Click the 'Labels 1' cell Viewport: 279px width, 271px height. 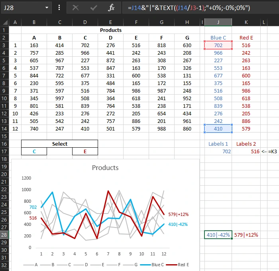pyautogui.click(x=218, y=144)
